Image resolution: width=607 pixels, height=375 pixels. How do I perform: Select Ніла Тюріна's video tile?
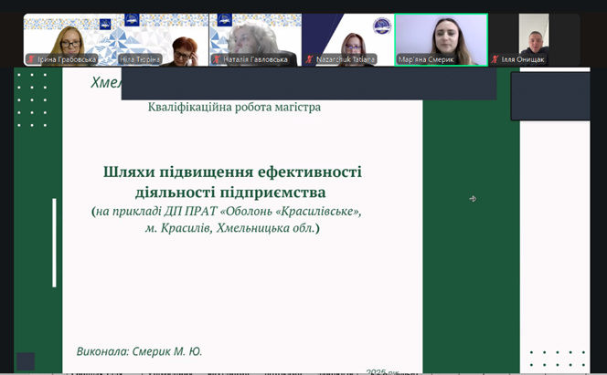[162, 39]
